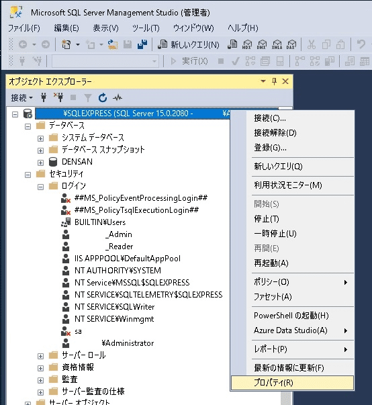
Task: Open the available databases combo box
Action: click(x=105, y=61)
